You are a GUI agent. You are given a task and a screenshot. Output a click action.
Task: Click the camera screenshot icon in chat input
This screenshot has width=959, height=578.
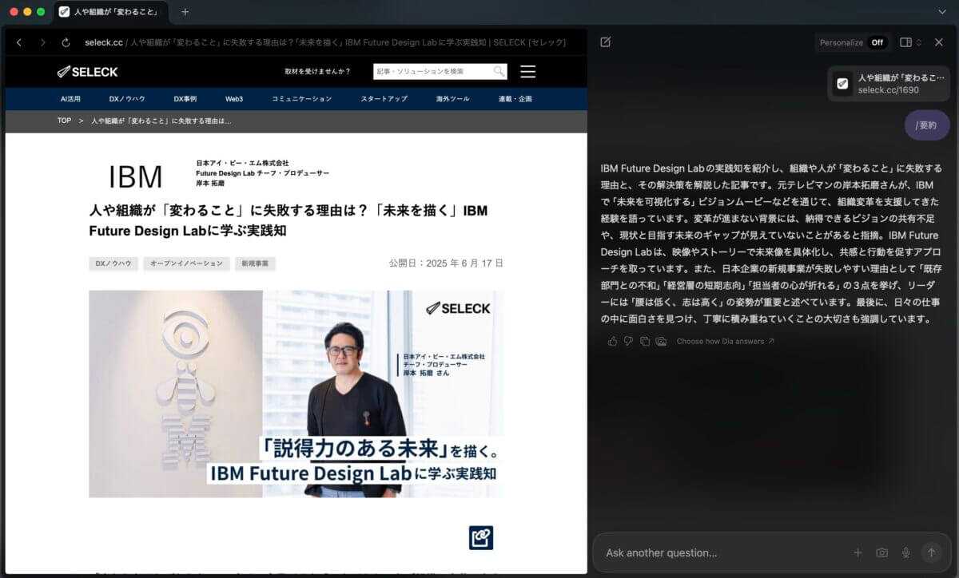click(881, 552)
